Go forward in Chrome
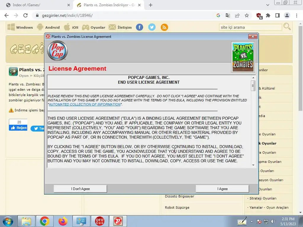This screenshot has width=303, height=227. 16,15
